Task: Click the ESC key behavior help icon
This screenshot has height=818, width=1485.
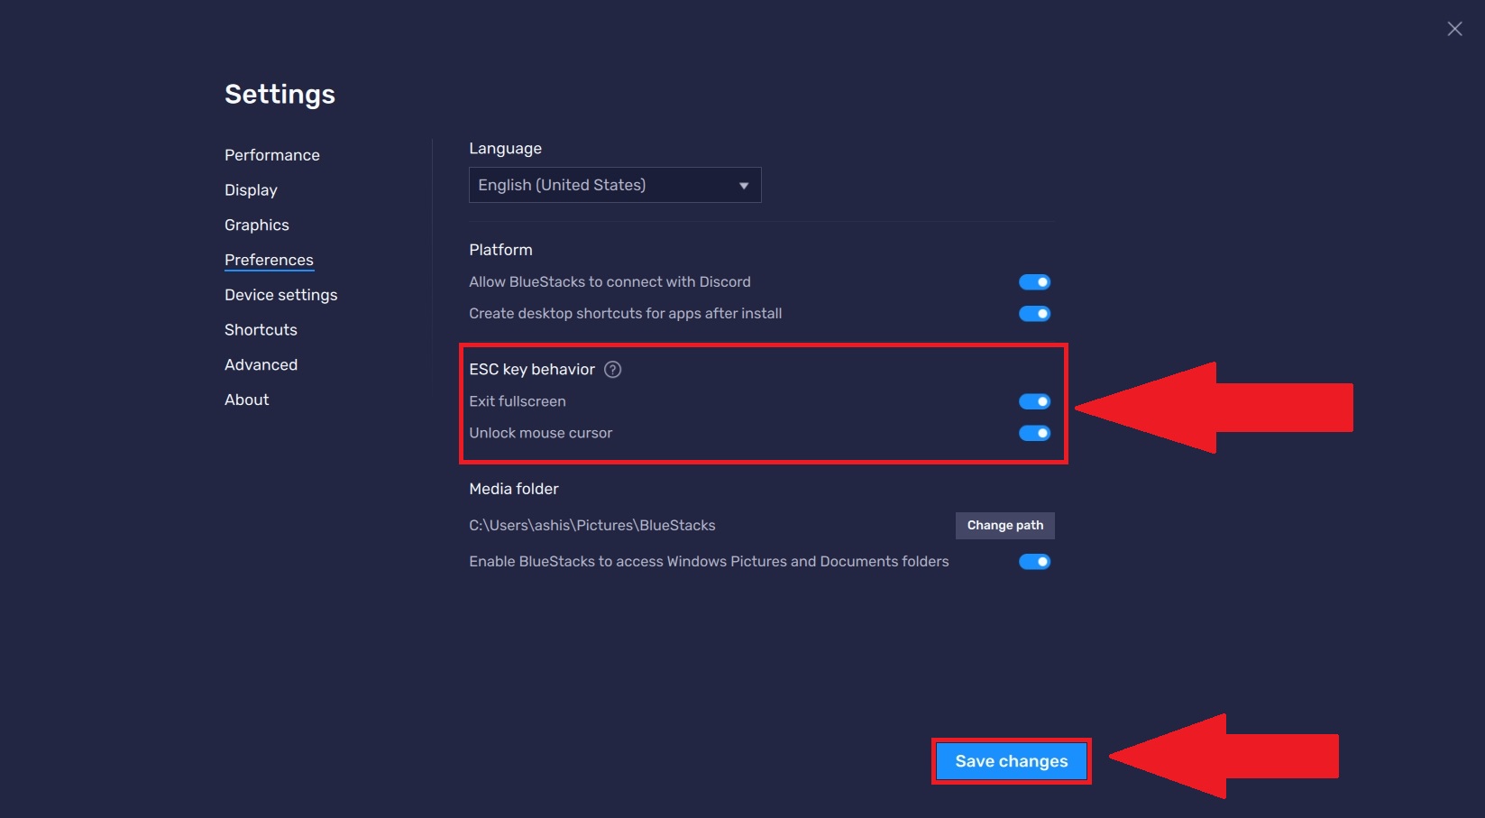Action: click(x=612, y=369)
